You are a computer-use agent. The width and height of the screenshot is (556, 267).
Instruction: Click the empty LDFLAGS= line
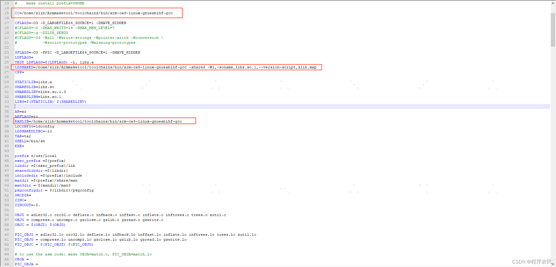pos(24,57)
